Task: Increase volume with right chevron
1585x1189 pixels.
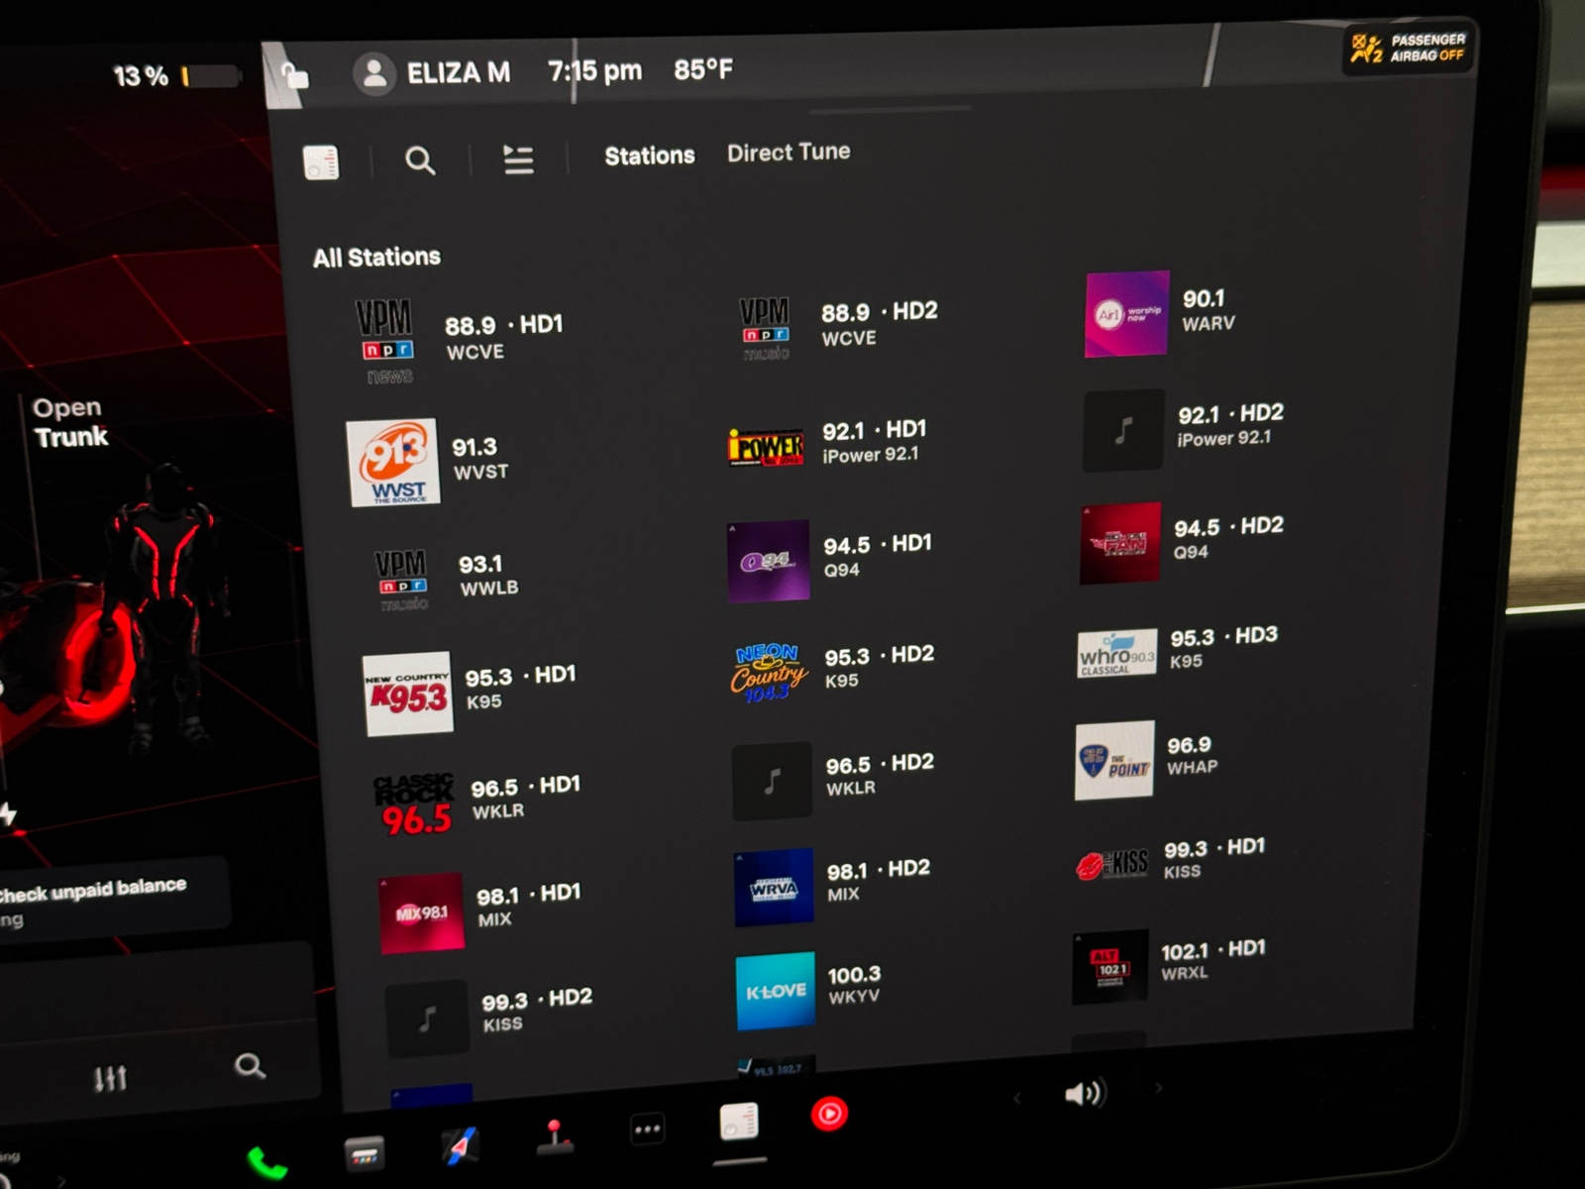Action: click(1158, 1088)
